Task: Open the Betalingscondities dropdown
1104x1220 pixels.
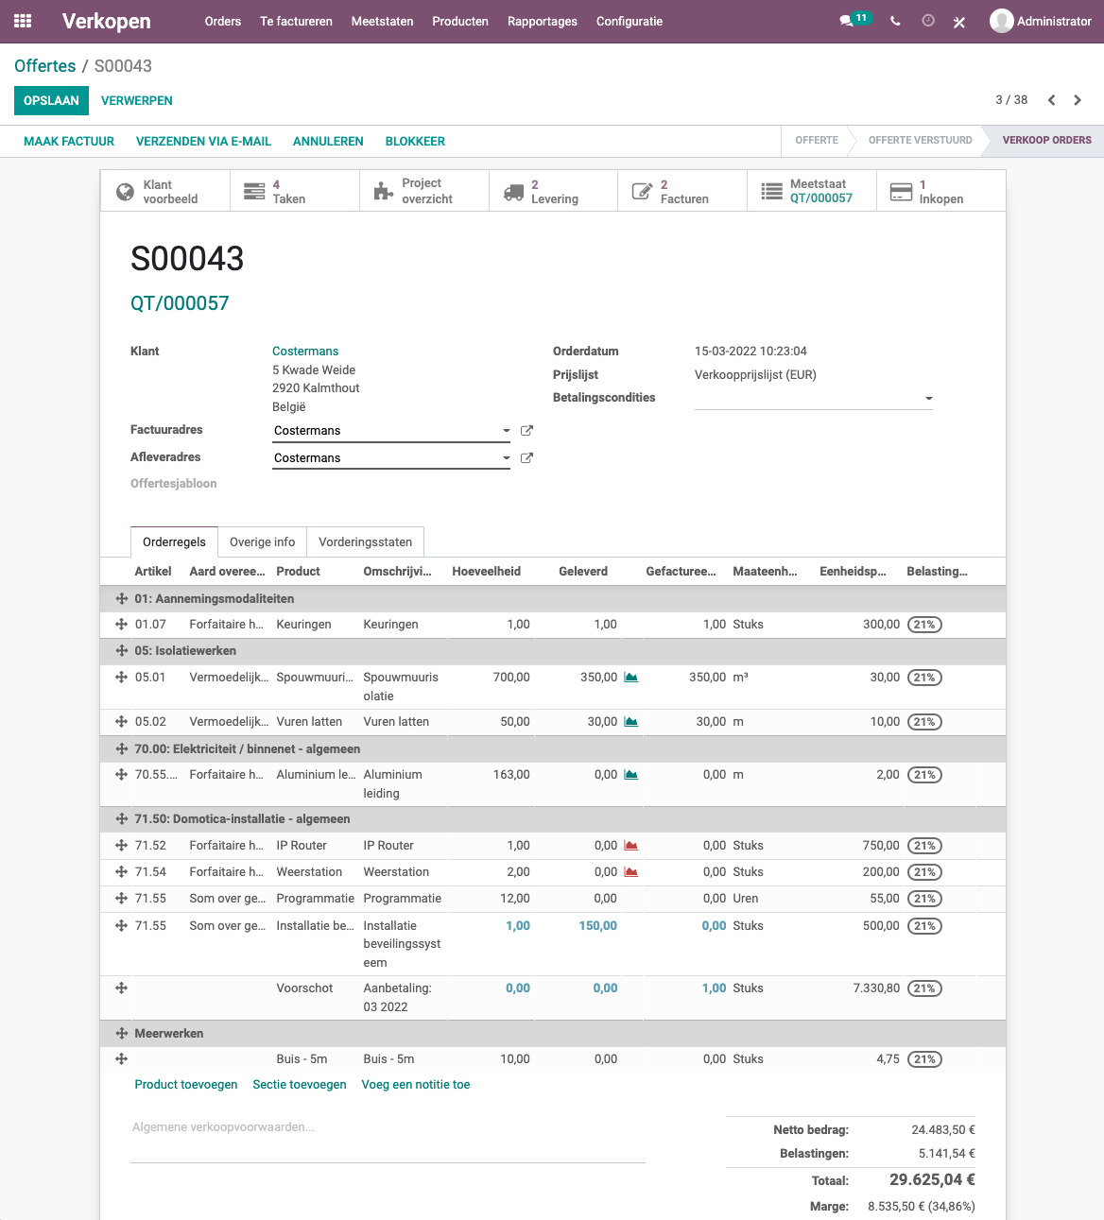Action: 928,398
